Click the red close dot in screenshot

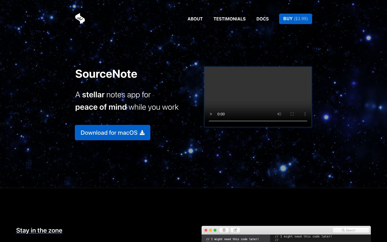(206, 230)
